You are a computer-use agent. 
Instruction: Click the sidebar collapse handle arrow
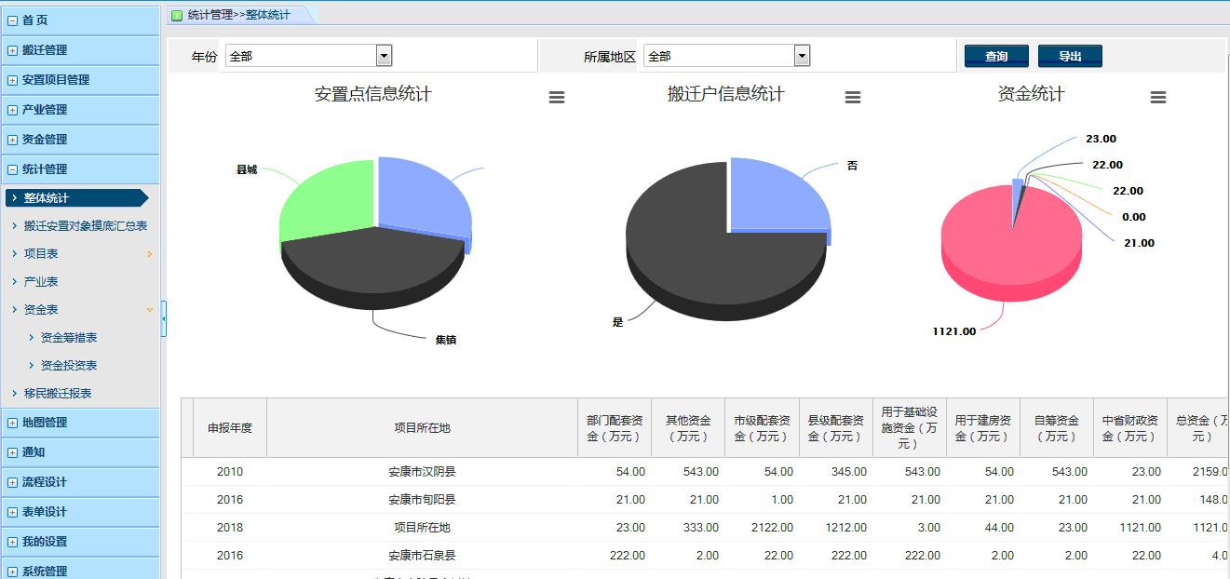click(x=164, y=319)
